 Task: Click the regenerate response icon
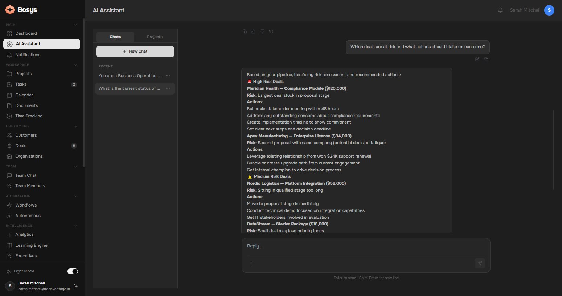271,32
